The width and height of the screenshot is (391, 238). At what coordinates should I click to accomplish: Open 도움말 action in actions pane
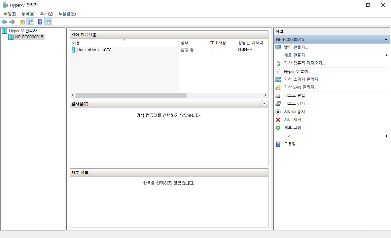point(290,144)
